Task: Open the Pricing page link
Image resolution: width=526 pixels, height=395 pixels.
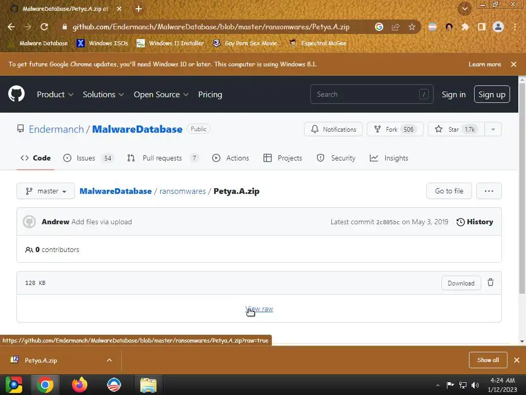Action: click(x=210, y=95)
